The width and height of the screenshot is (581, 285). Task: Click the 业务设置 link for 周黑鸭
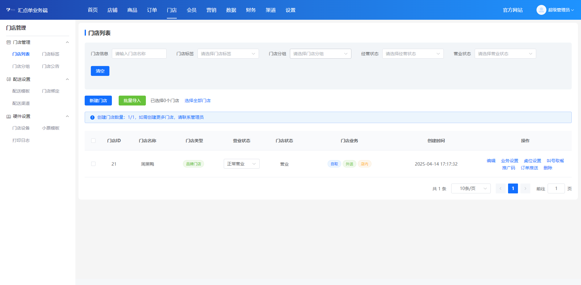(510, 161)
